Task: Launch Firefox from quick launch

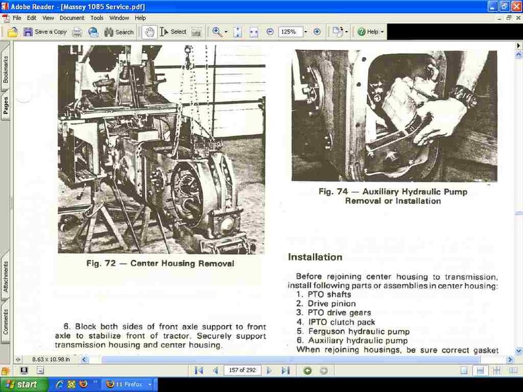Action: 83,384
